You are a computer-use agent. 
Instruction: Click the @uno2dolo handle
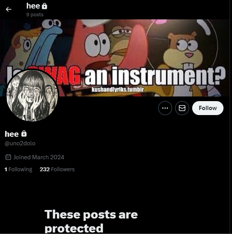[x=20, y=143]
